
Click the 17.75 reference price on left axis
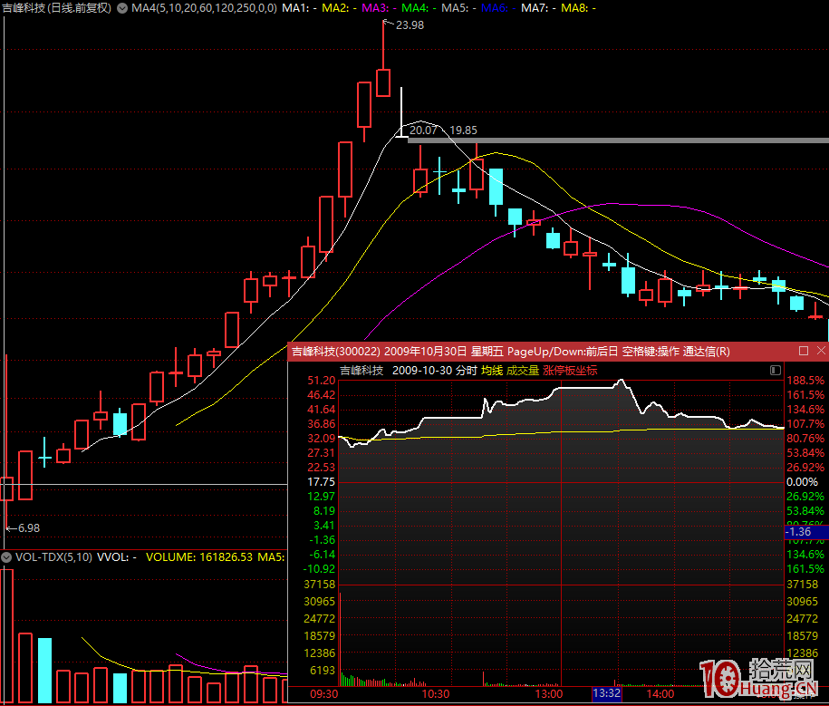[x=322, y=482]
